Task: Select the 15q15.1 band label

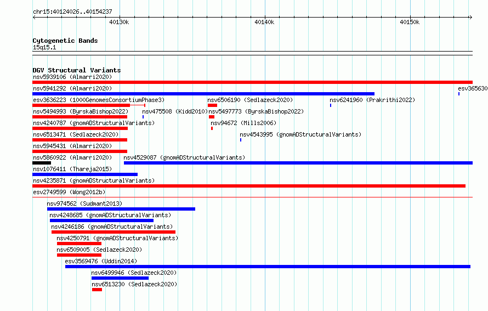Action: coord(44,47)
